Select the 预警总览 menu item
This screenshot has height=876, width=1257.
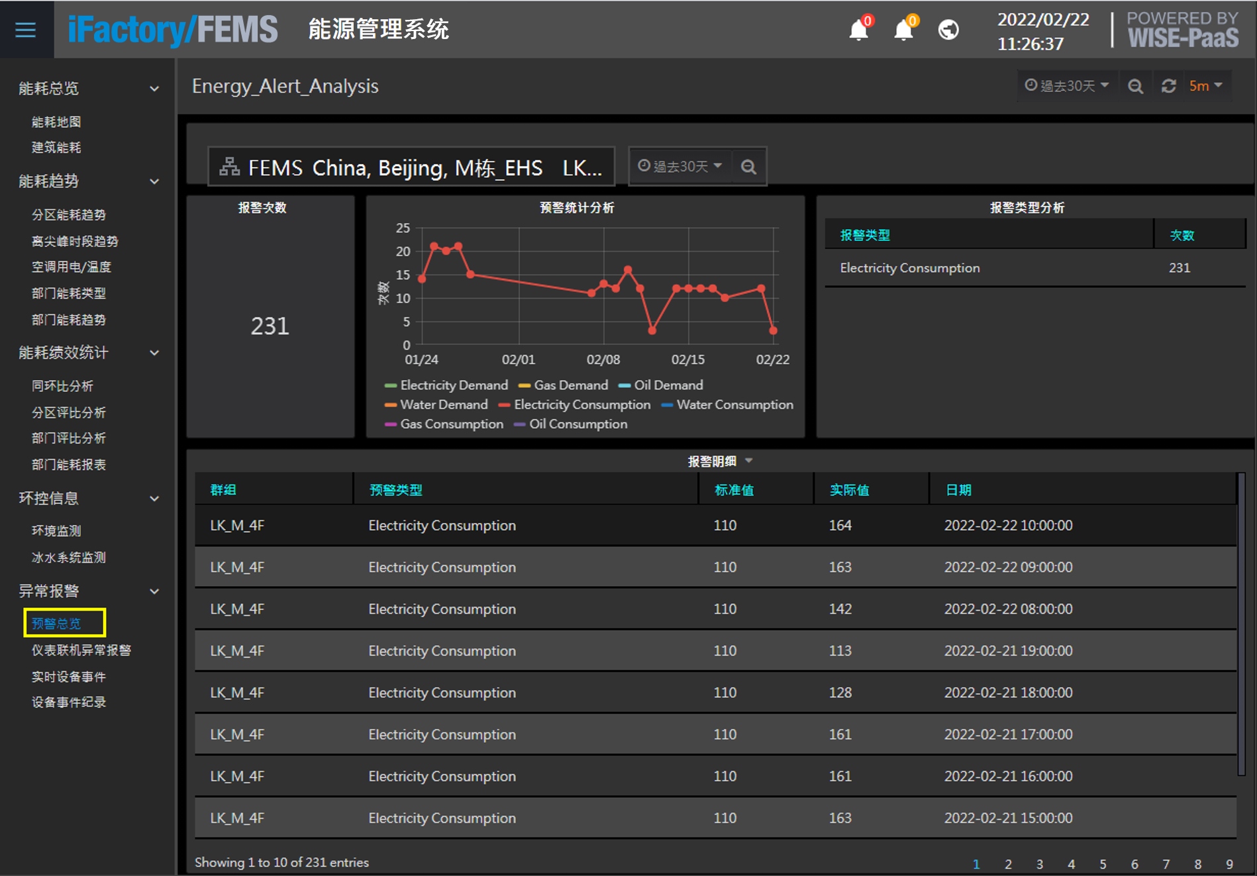[56, 623]
